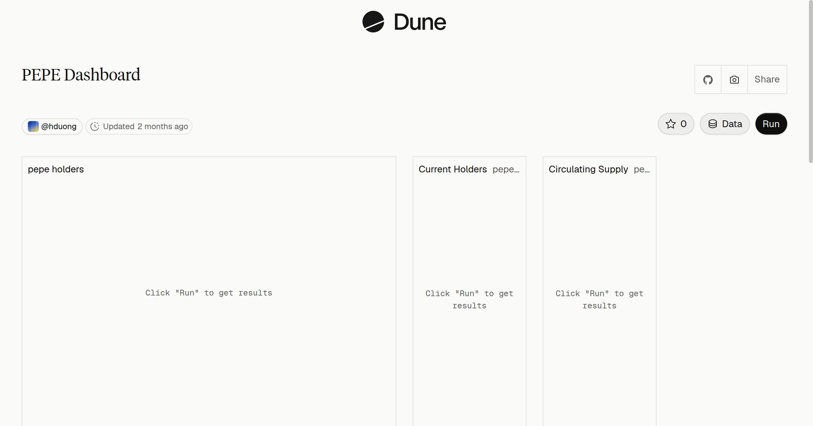Click run message in Current Holders panel
The image size is (813, 426).
click(x=470, y=300)
